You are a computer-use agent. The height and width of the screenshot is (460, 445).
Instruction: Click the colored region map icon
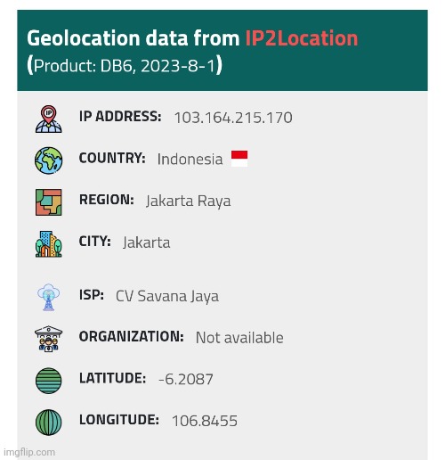coord(49,202)
